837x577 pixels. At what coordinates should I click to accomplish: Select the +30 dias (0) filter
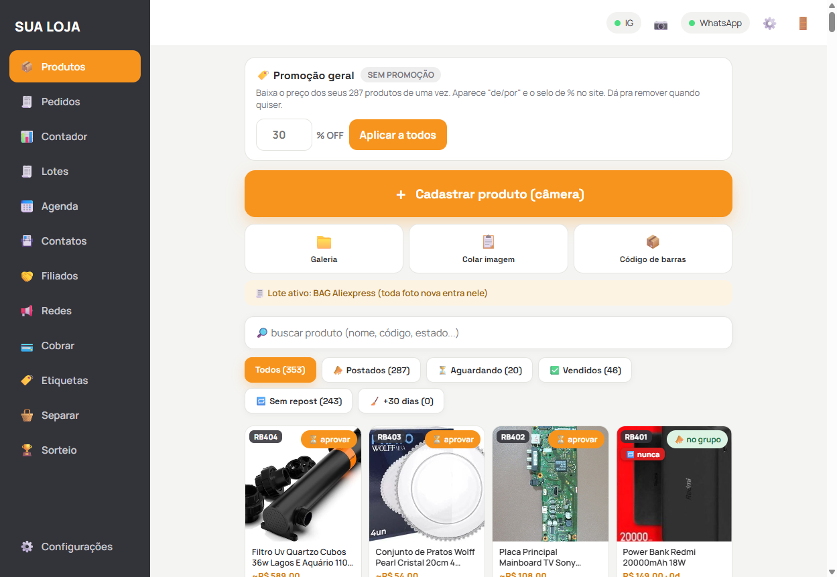click(401, 401)
